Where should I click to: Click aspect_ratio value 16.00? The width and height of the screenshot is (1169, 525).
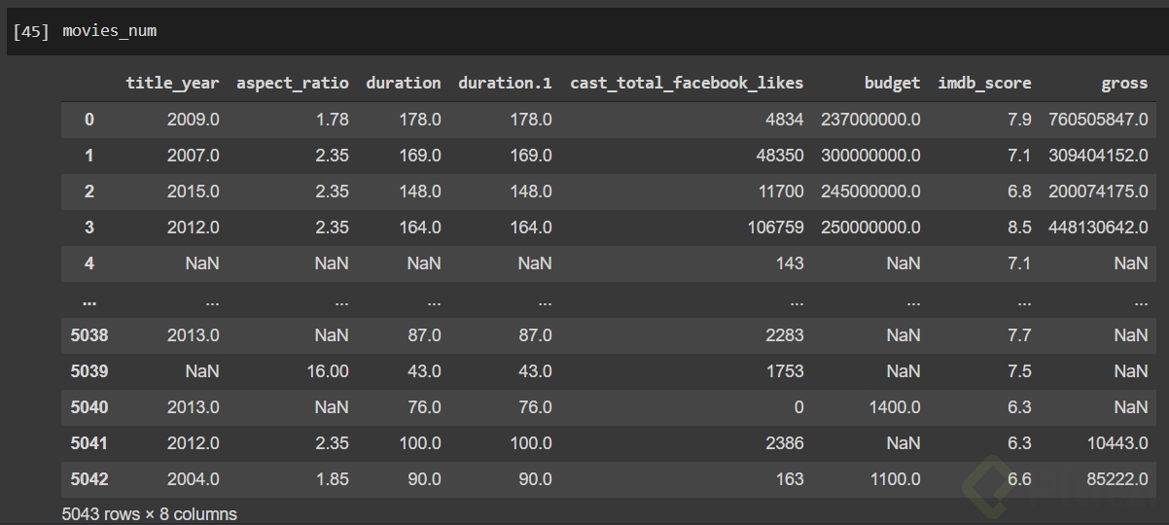point(327,370)
